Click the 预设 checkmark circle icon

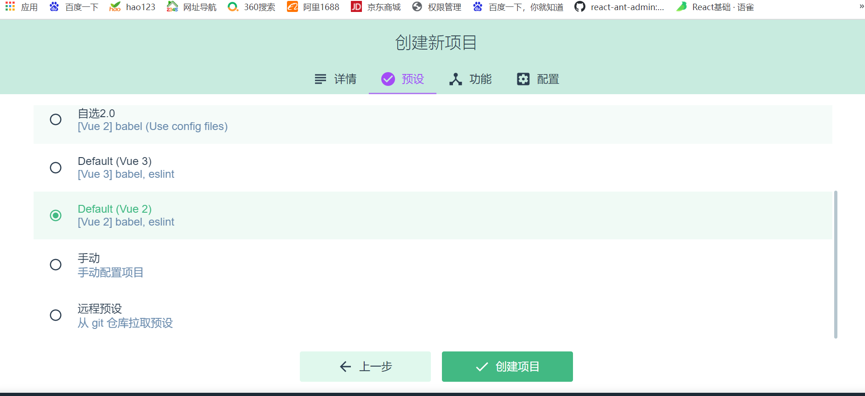point(388,79)
